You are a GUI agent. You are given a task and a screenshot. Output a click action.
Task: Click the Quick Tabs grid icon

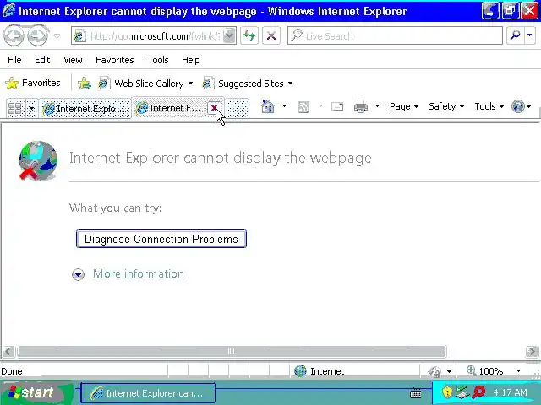click(15, 109)
